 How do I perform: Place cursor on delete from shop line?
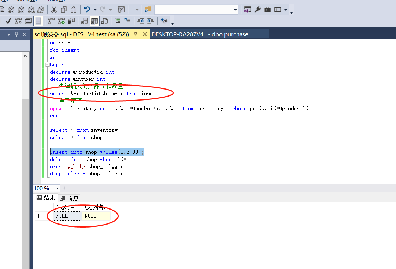tap(90, 160)
